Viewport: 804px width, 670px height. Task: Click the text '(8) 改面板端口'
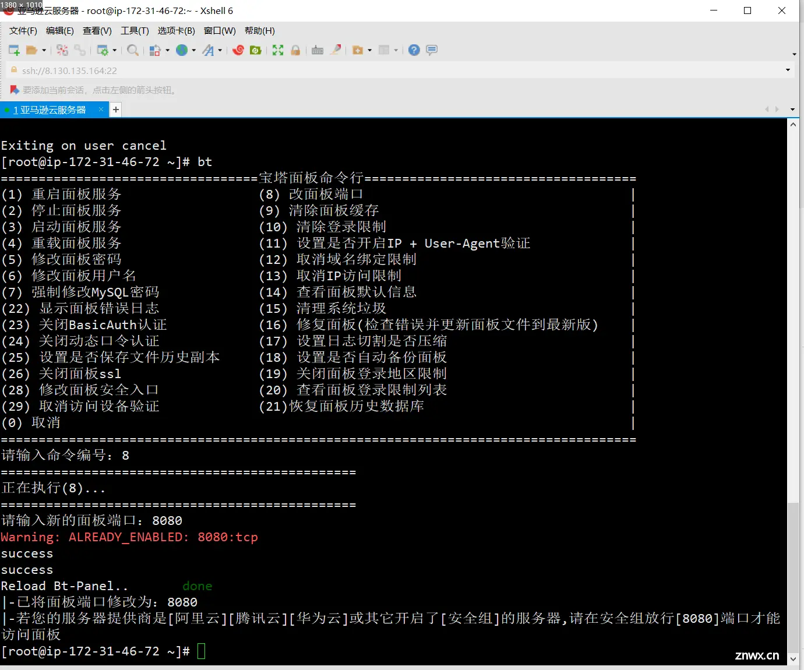tap(311, 194)
